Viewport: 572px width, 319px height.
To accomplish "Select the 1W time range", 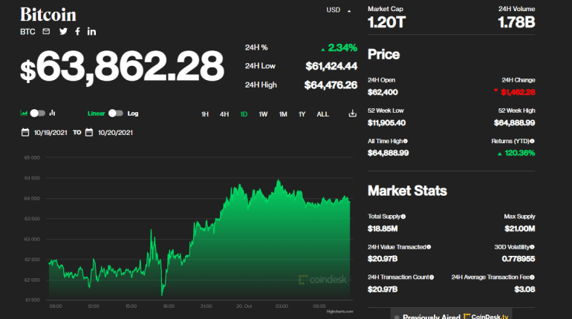I will coord(263,114).
